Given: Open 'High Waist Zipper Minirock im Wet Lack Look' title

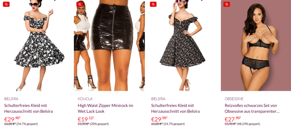Looking at the screenshot, I should (105, 108).
